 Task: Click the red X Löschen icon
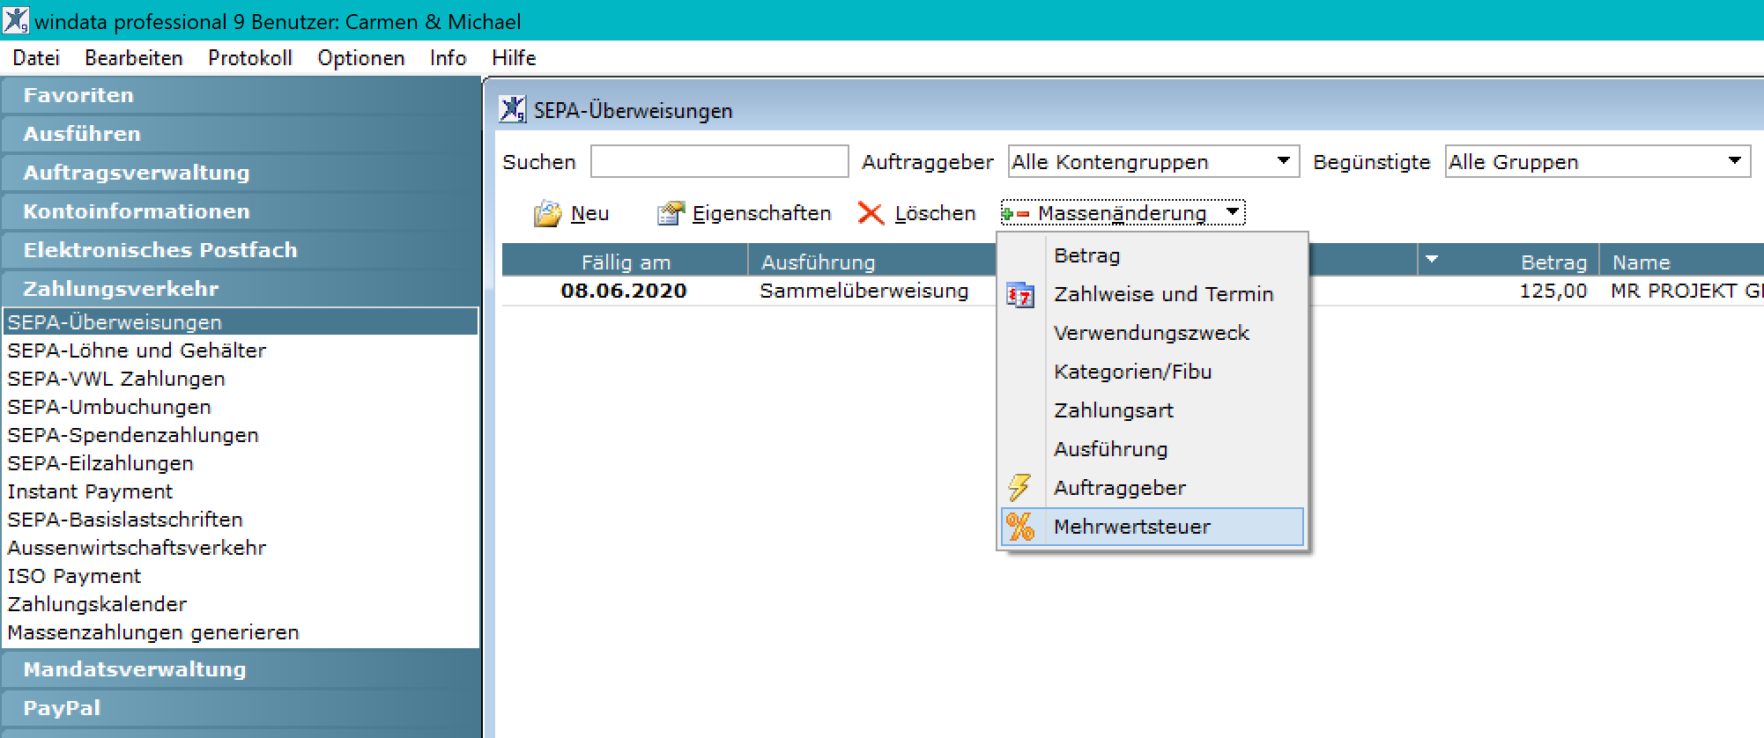(871, 213)
